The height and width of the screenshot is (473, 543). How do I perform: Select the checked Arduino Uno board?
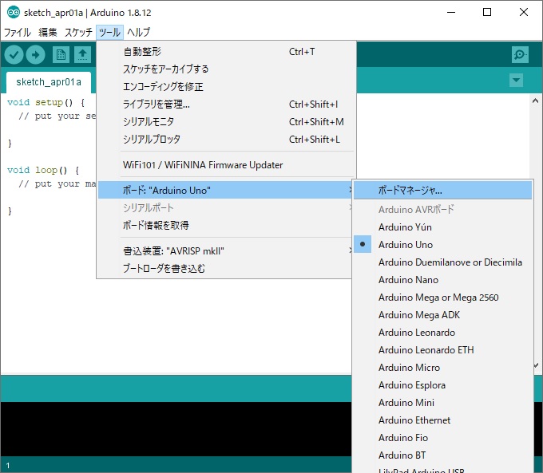click(x=442, y=245)
